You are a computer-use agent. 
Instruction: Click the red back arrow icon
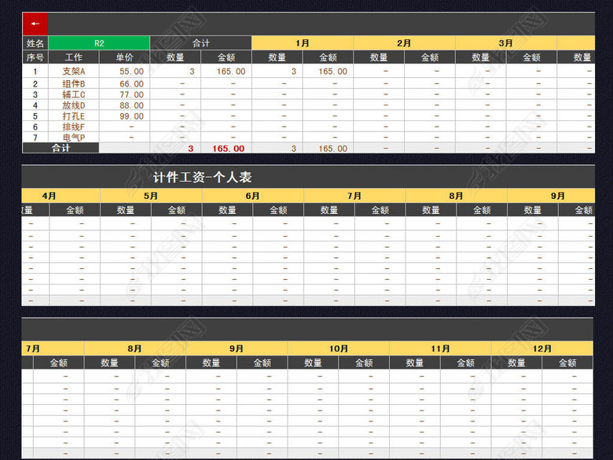coord(35,24)
